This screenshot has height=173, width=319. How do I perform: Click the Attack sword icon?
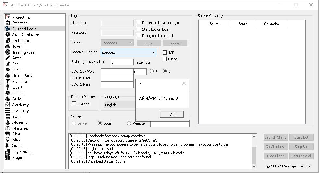pos(8,58)
